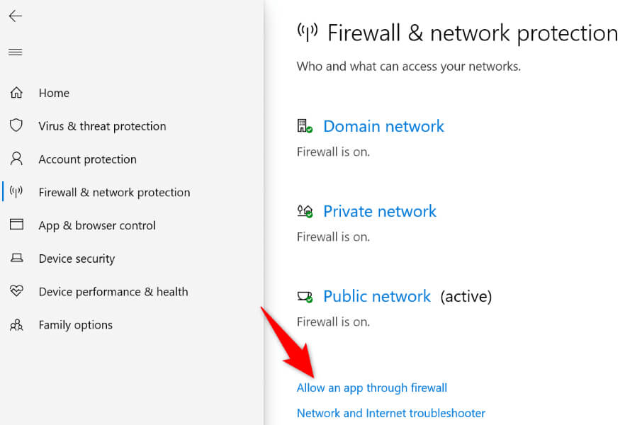Open Family options section
The width and height of the screenshot is (625, 425).
[x=76, y=325]
